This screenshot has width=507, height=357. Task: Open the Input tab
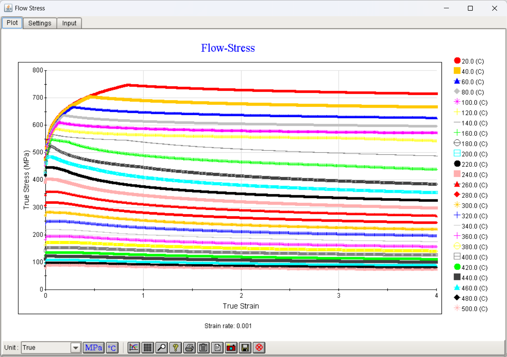[x=69, y=23]
